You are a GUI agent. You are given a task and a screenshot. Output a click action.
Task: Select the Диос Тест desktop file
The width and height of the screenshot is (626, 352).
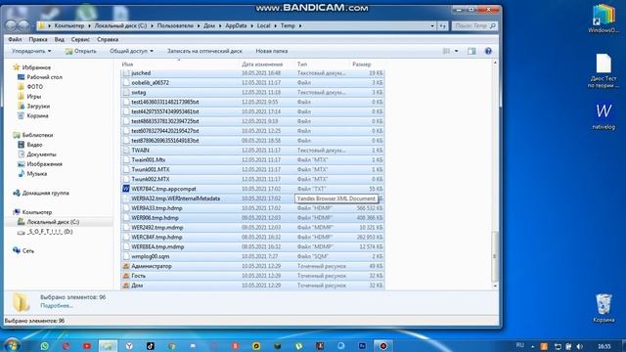(604, 71)
